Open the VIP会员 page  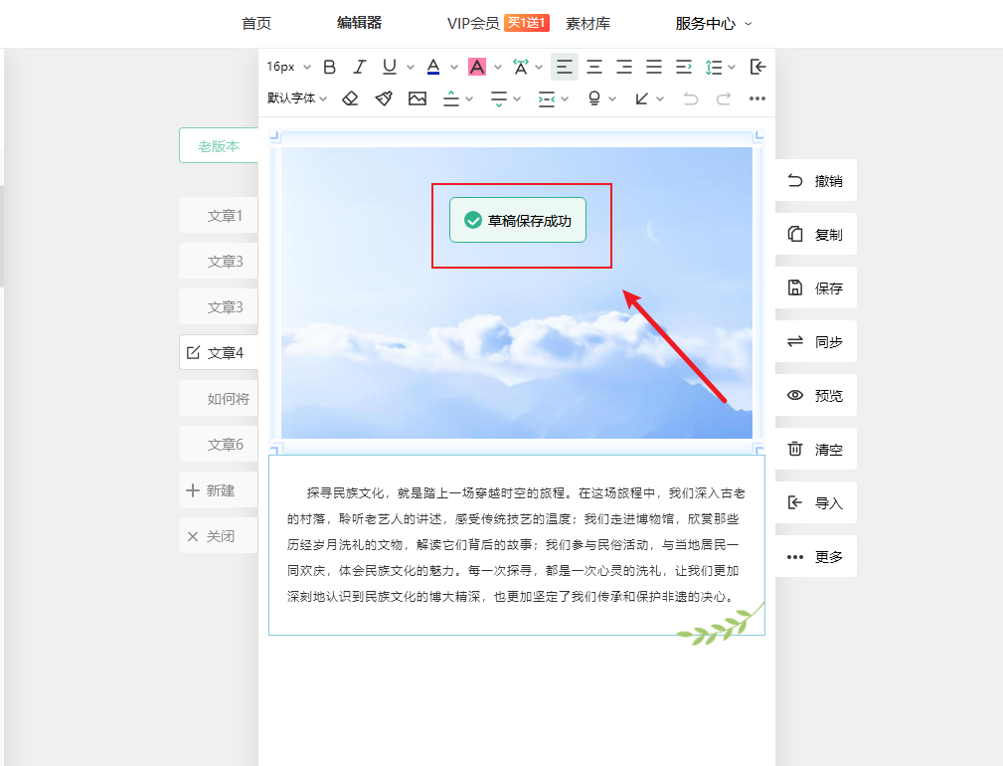pos(473,24)
